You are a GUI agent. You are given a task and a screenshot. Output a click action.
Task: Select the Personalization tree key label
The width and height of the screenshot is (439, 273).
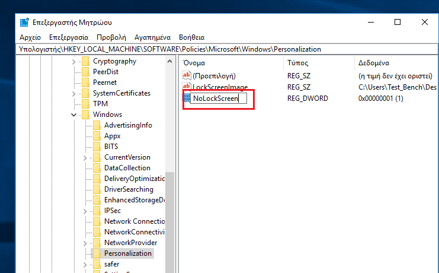[127, 253]
